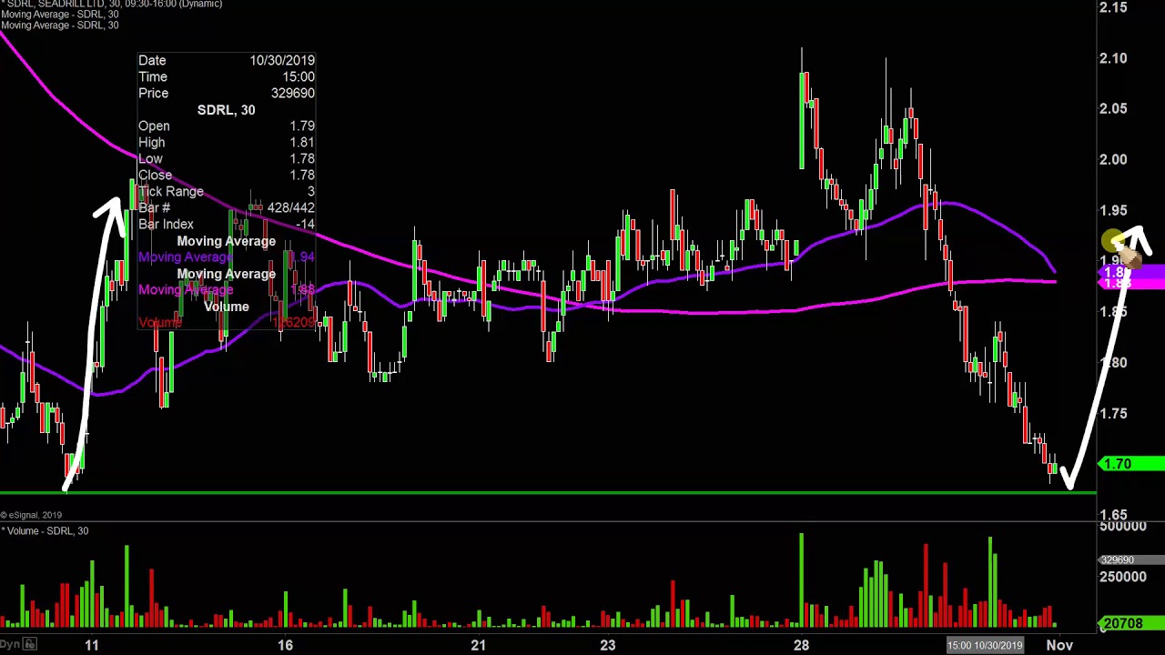Click the eSignal, 2019 copyright text

[31, 515]
